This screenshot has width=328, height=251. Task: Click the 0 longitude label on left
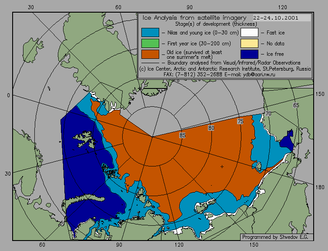click(x=8, y=95)
